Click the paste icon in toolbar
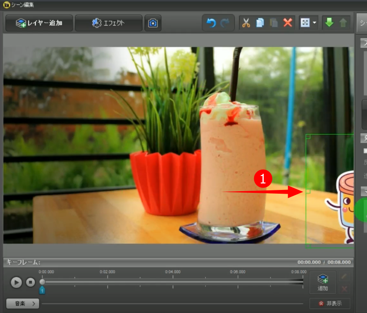This screenshot has height=313, width=367. (274, 23)
